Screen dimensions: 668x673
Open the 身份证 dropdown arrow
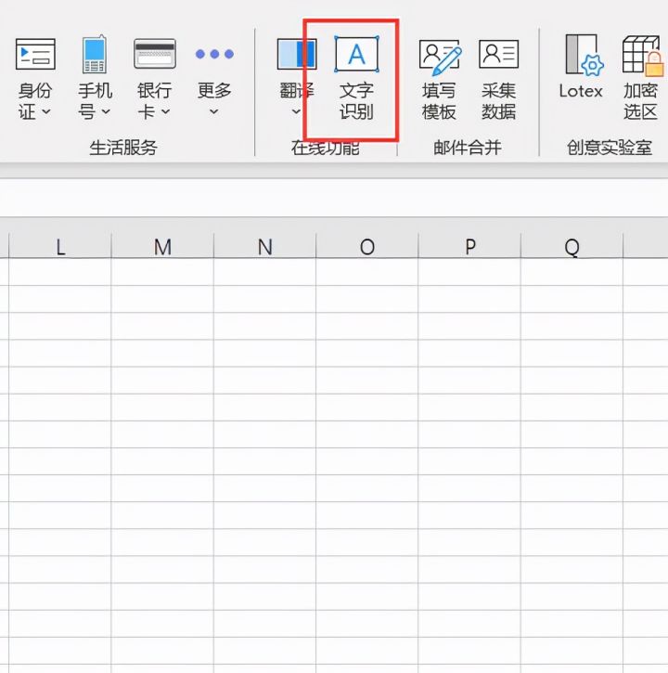[x=45, y=112]
